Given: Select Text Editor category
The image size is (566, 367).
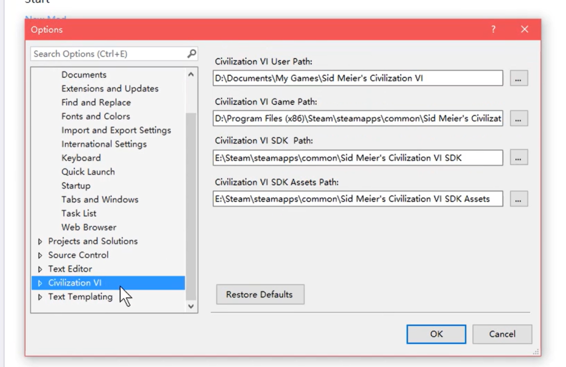Looking at the screenshot, I should [x=70, y=269].
